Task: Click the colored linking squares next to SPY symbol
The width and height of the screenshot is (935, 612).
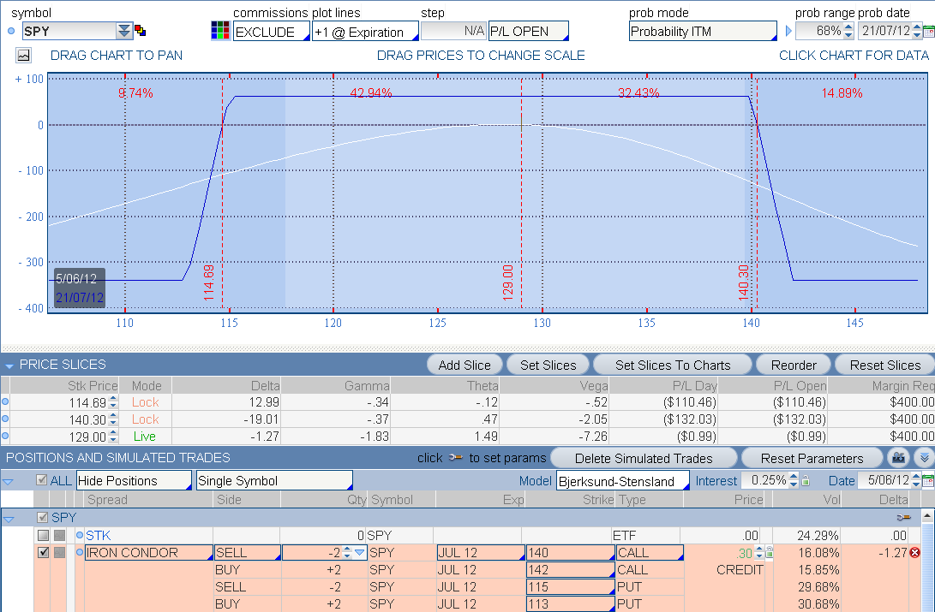Action: tap(141, 30)
